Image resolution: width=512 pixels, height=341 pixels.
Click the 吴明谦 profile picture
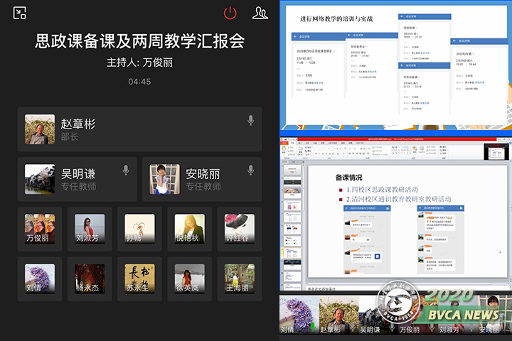pos(40,179)
